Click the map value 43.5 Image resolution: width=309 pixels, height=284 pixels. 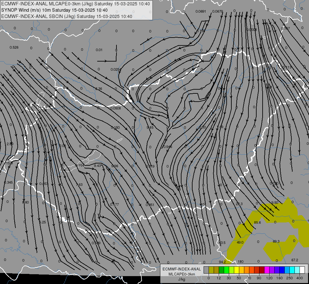pos(222,243)
